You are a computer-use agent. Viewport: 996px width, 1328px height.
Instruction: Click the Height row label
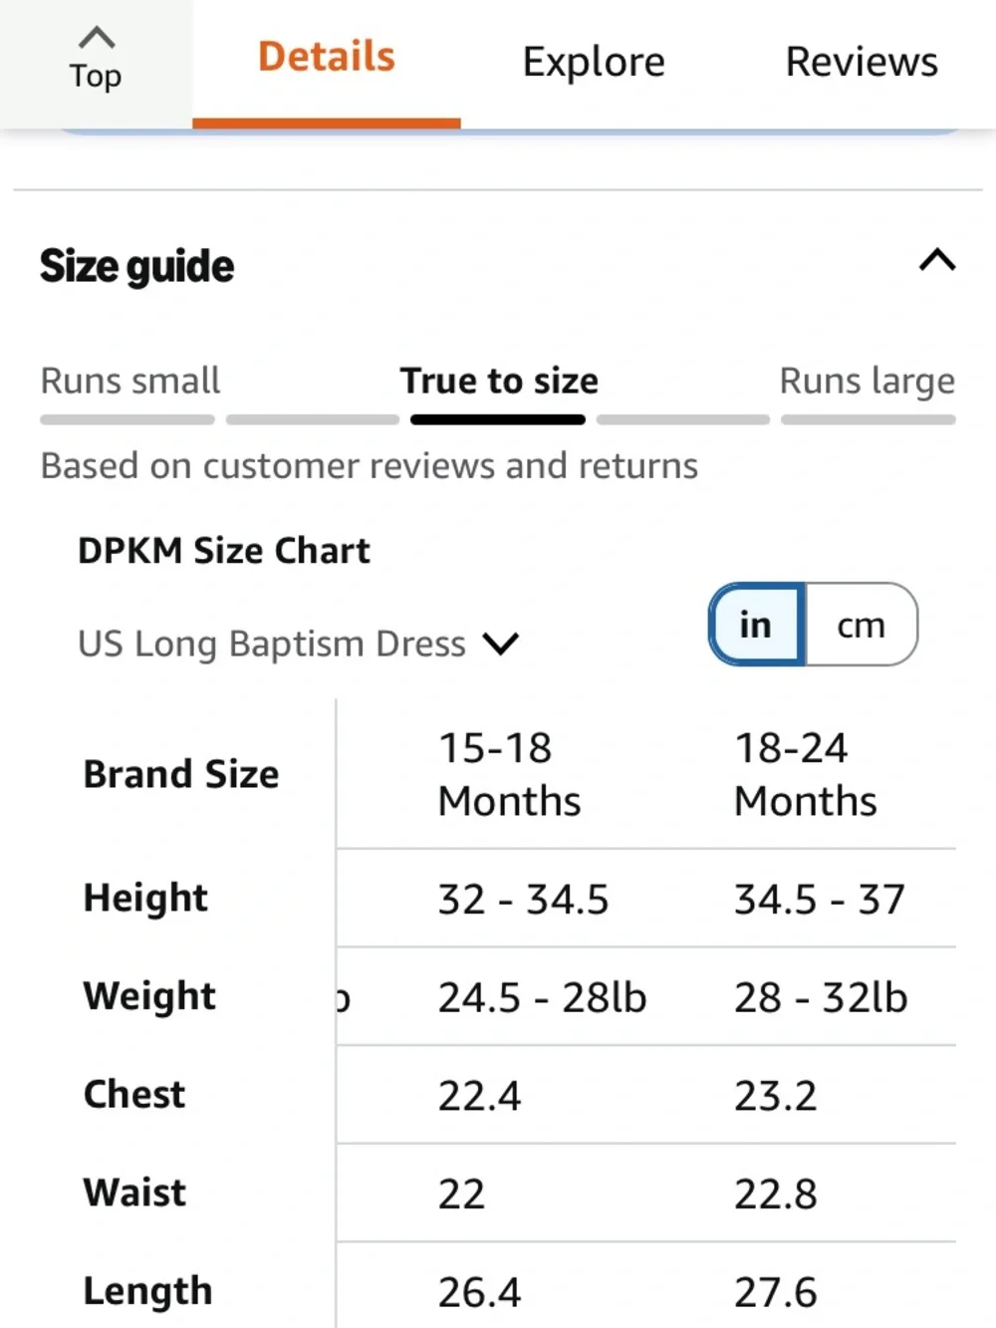pyautogui.click(x=145, y=899)
